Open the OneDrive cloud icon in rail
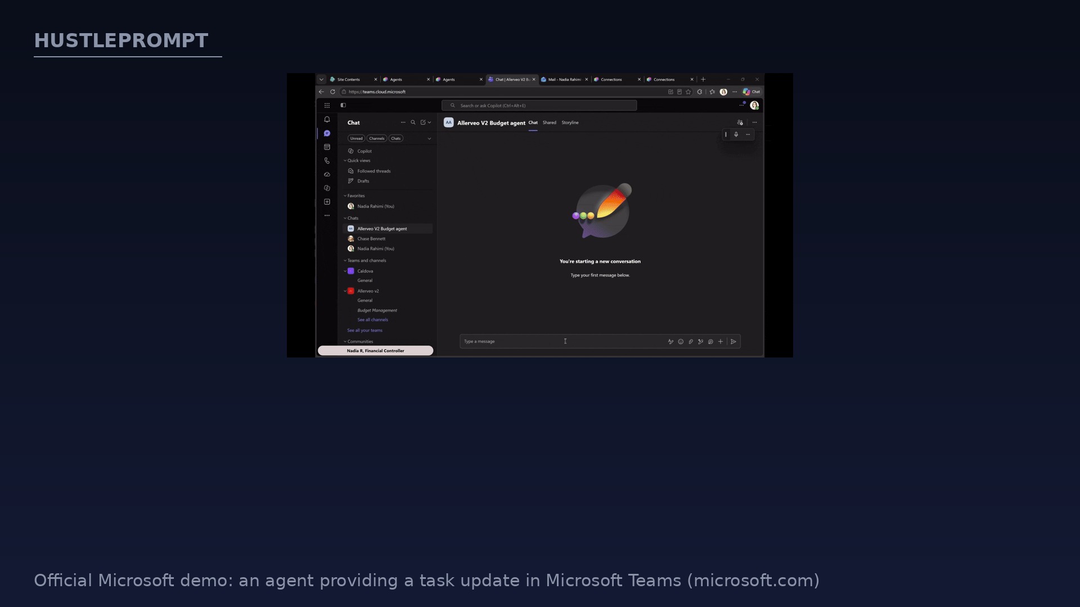This screenshot has width=1080, height=607. click(x=327, y=174)
